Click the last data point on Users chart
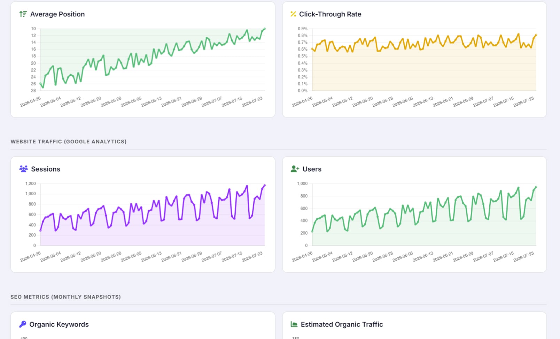This screenshot has width=560, height=339. (x=536, y=187)
